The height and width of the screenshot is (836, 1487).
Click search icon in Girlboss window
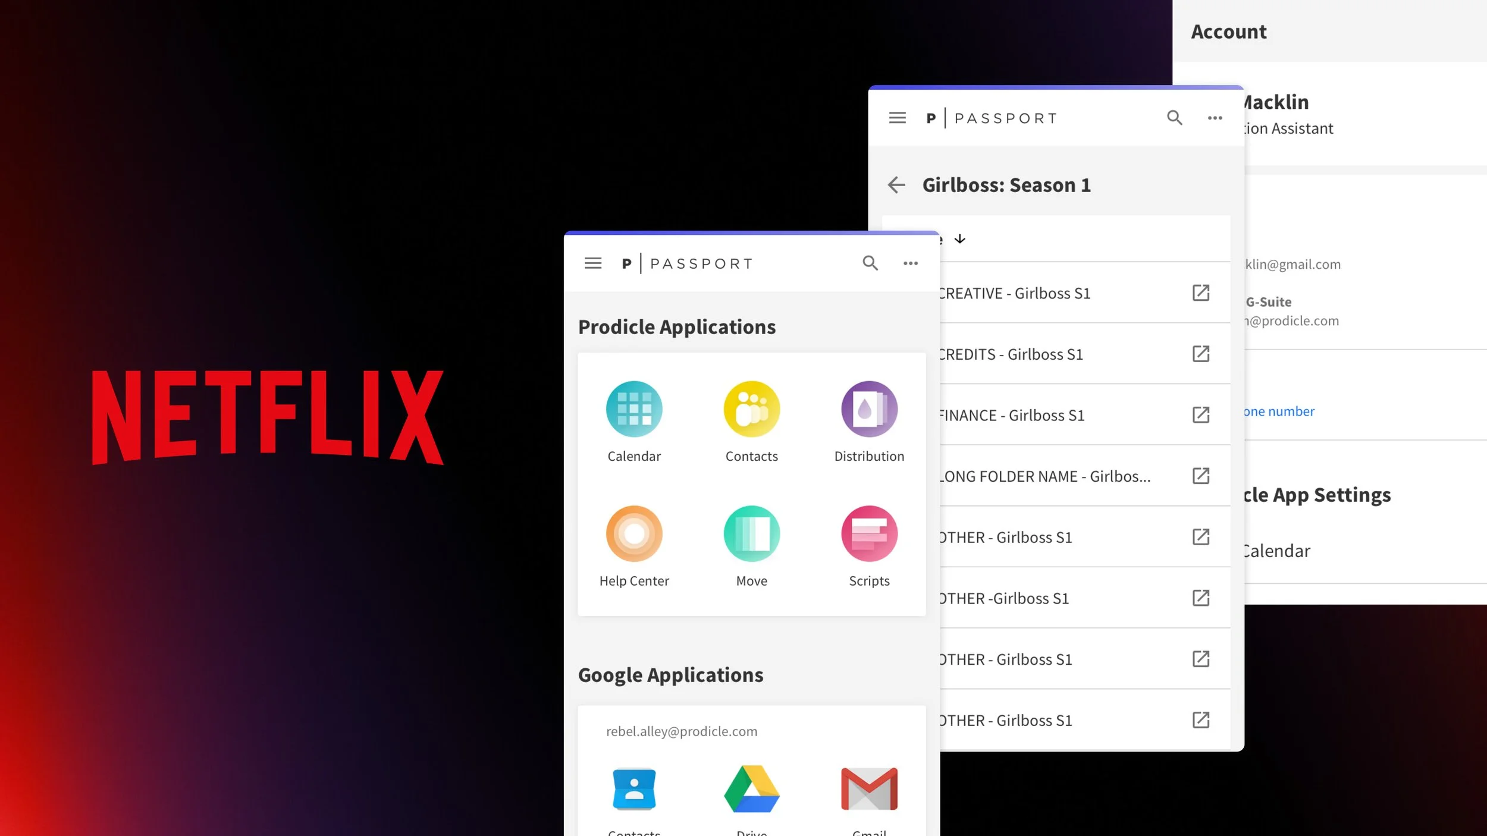click(x=1175, y=118)
